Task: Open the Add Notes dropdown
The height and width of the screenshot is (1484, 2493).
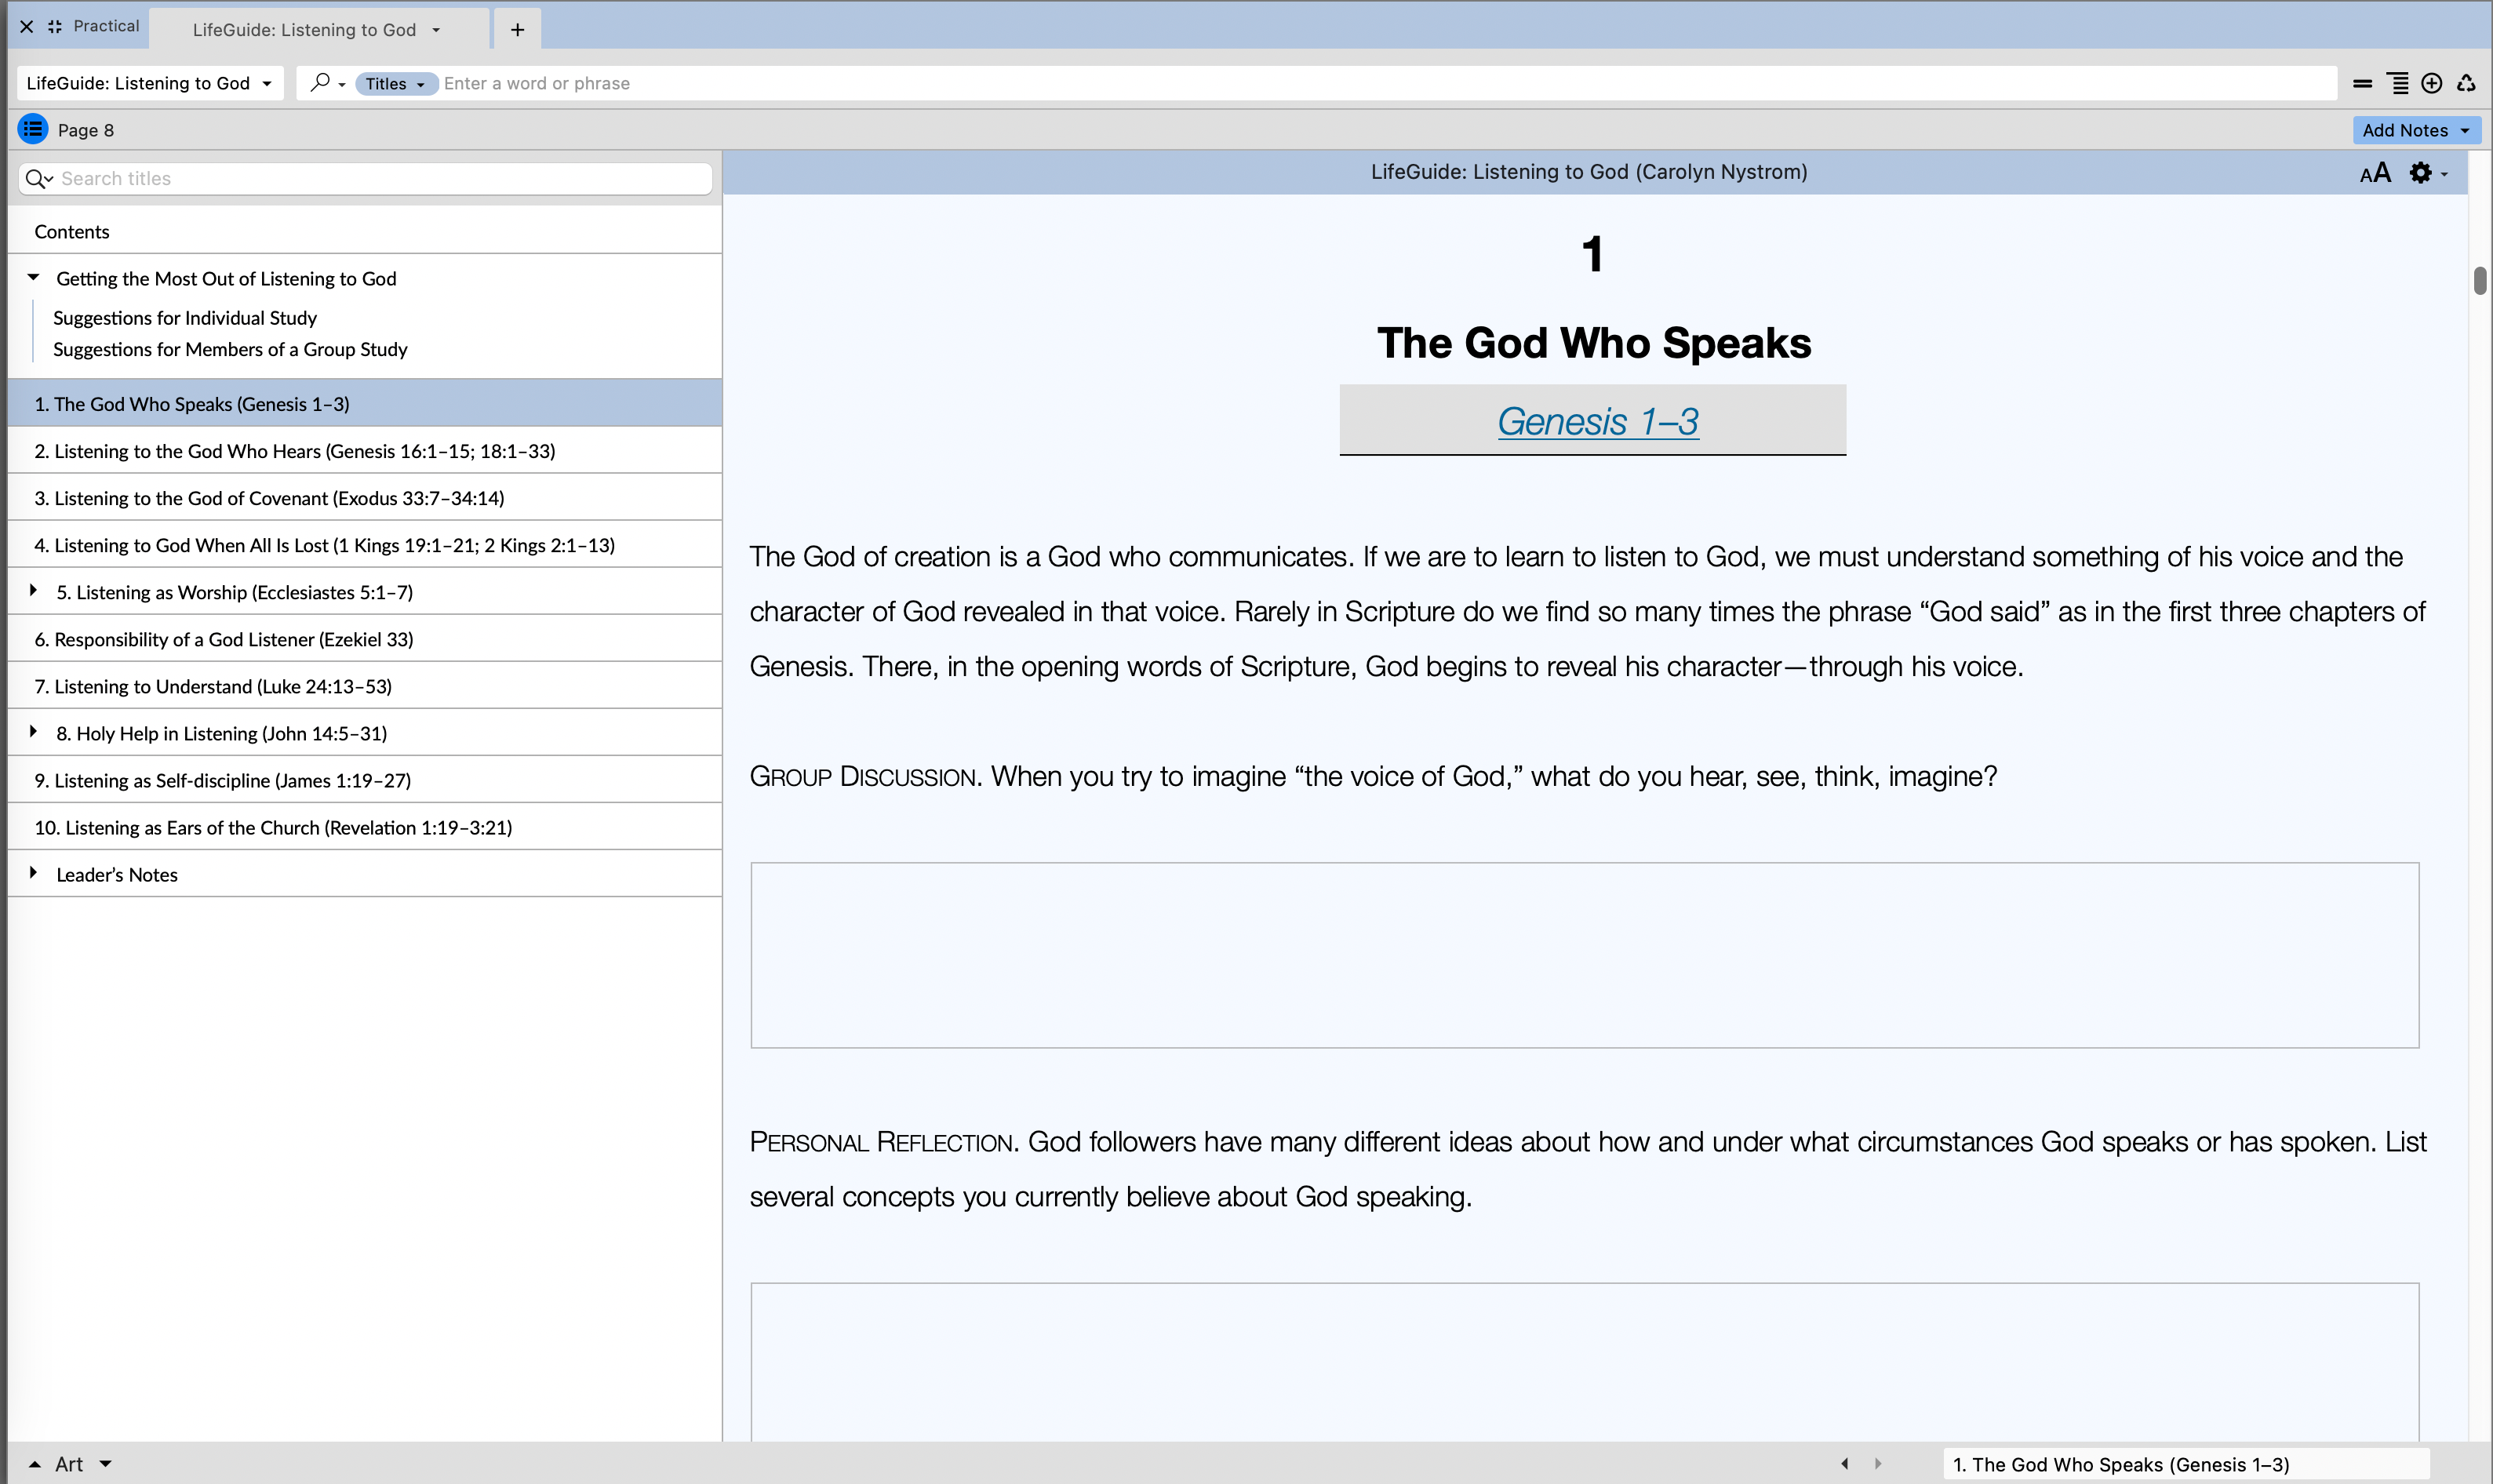Action: (x=2415, y=130)
